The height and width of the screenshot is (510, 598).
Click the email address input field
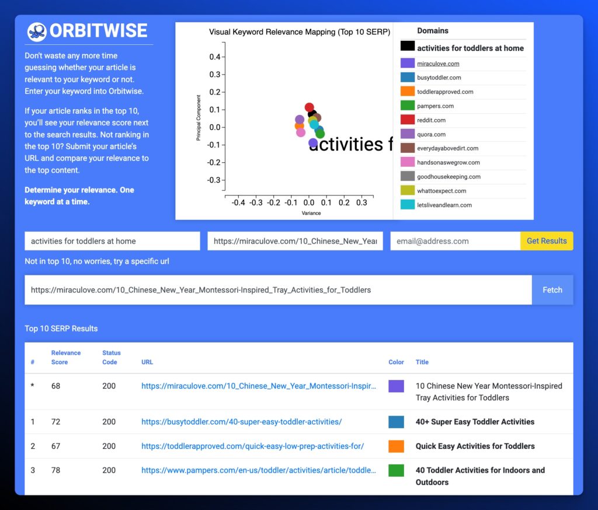point(455,241)
